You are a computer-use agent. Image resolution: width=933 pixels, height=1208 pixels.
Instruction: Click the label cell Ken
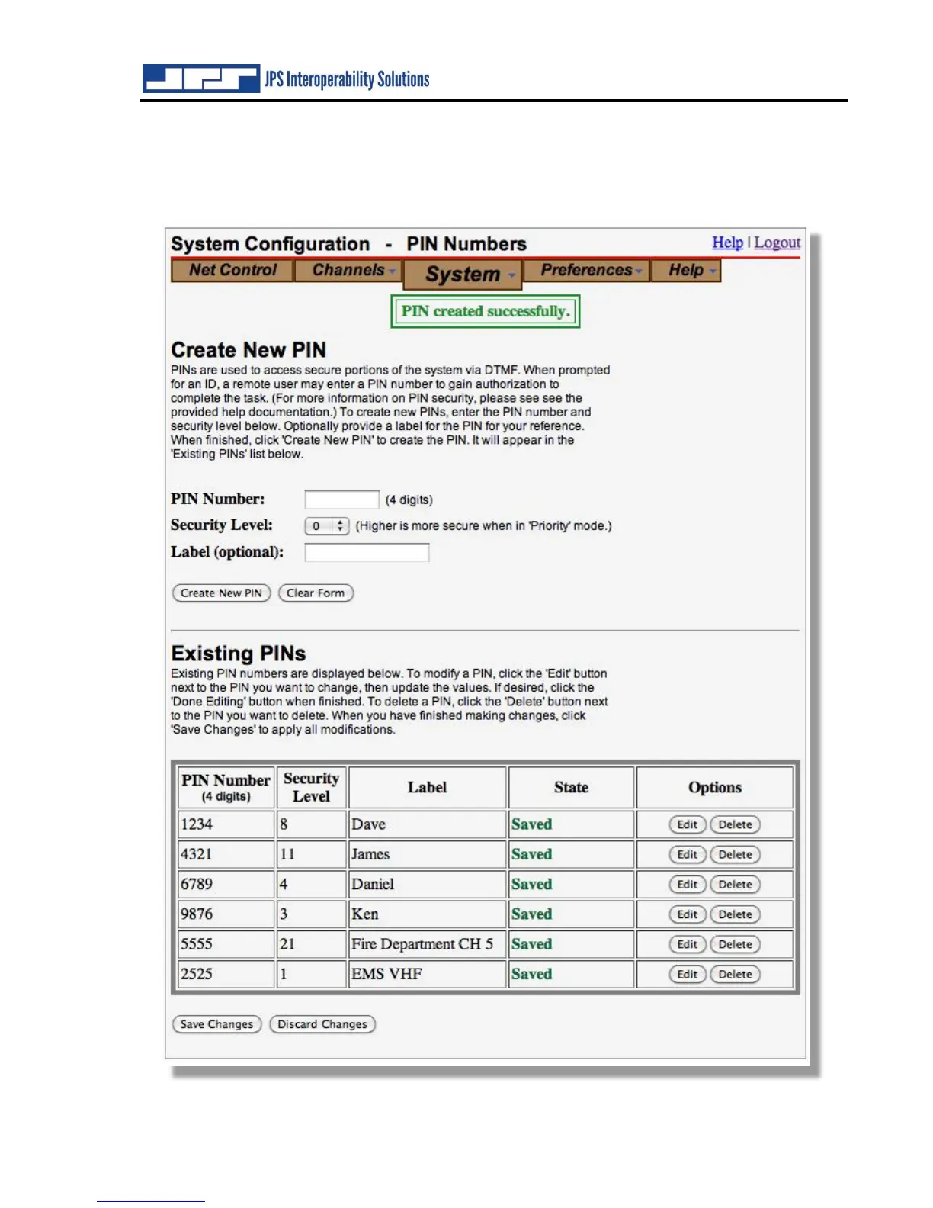pyautogui.click(x=428, y=914)
